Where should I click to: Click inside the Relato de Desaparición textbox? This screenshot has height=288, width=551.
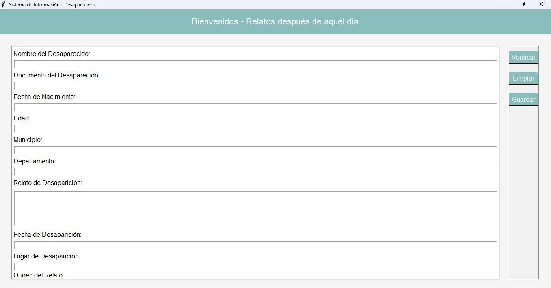click(x=255, y=208)
